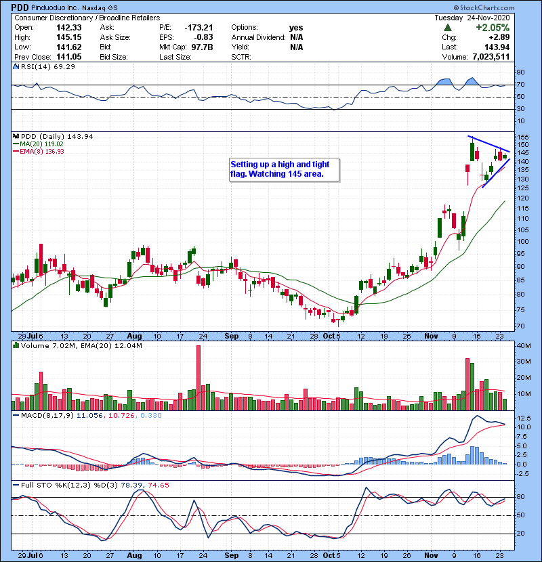Click the "RSI(14) 69.29" indicator label
This screenshot has height=562, width=542.
coord(48,66)
